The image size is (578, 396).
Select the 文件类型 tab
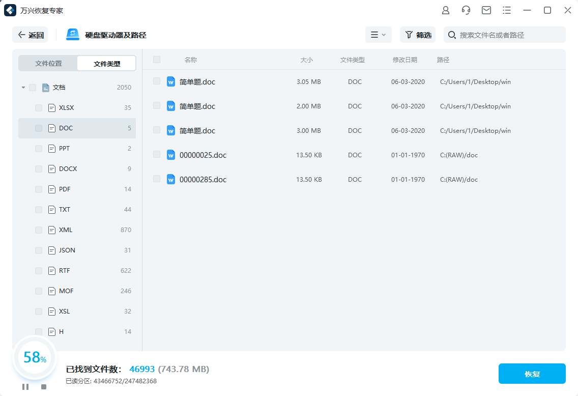[x=107, y=64]
